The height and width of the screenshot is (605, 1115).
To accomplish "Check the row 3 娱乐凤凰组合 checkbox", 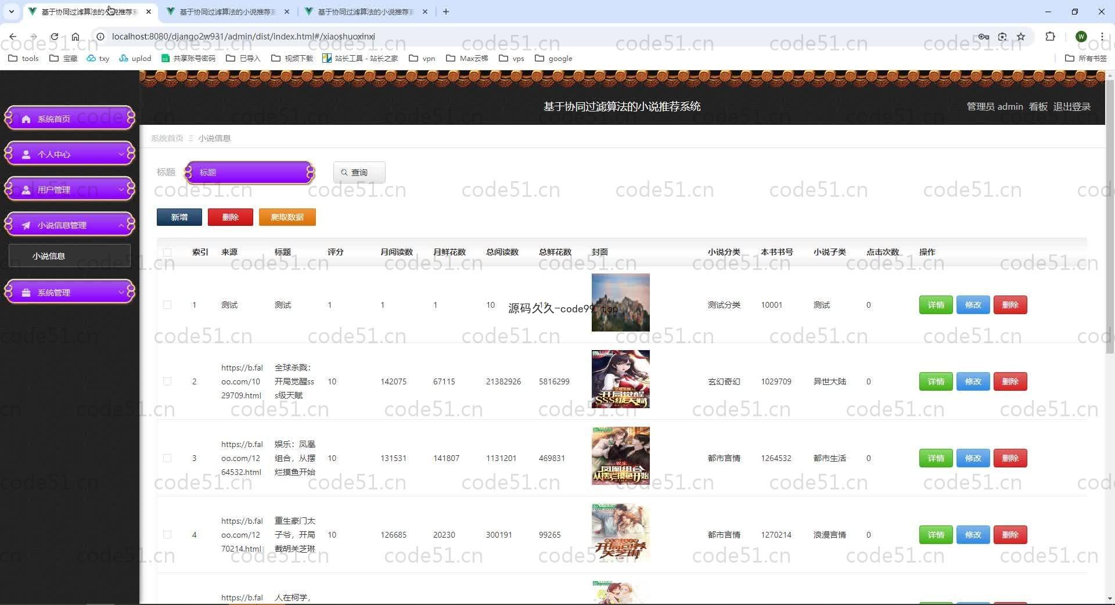I will tap(167, 458).
